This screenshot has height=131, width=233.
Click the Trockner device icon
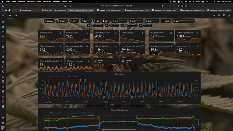pyautogui.click(x=123, y=61)
